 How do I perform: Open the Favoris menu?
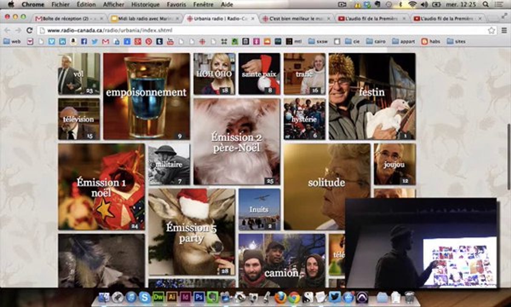point(176,4)
